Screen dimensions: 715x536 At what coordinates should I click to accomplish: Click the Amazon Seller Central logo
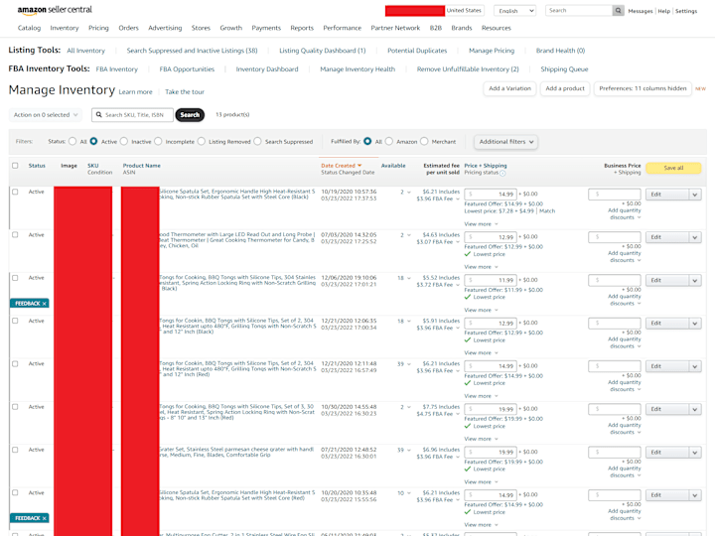(x=55, y=10)
